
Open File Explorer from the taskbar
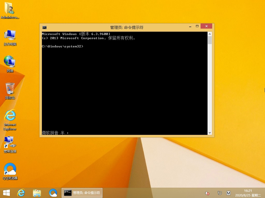click(x=37, y=193)
